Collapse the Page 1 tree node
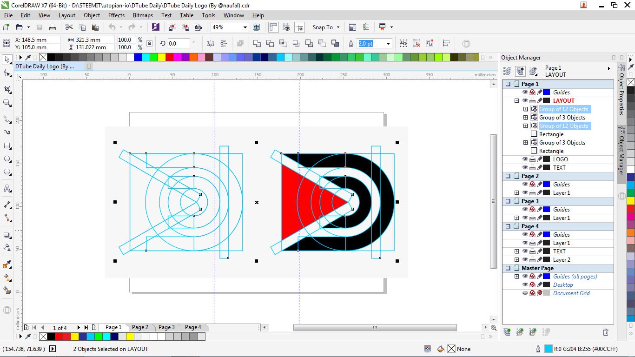 [x=508, y=84]
